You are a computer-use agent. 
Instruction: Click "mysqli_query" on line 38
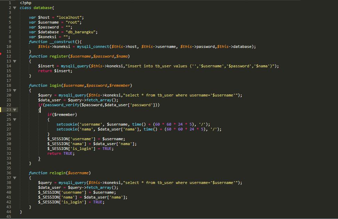(x=72, y=183)
